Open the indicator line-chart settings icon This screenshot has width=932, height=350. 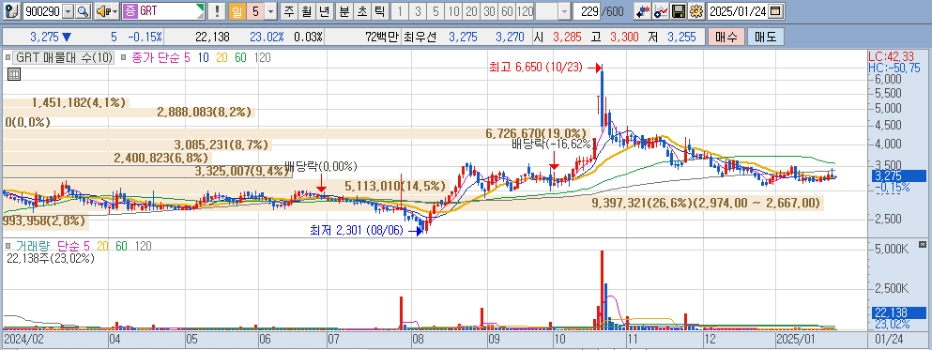[x=660, y=10]
